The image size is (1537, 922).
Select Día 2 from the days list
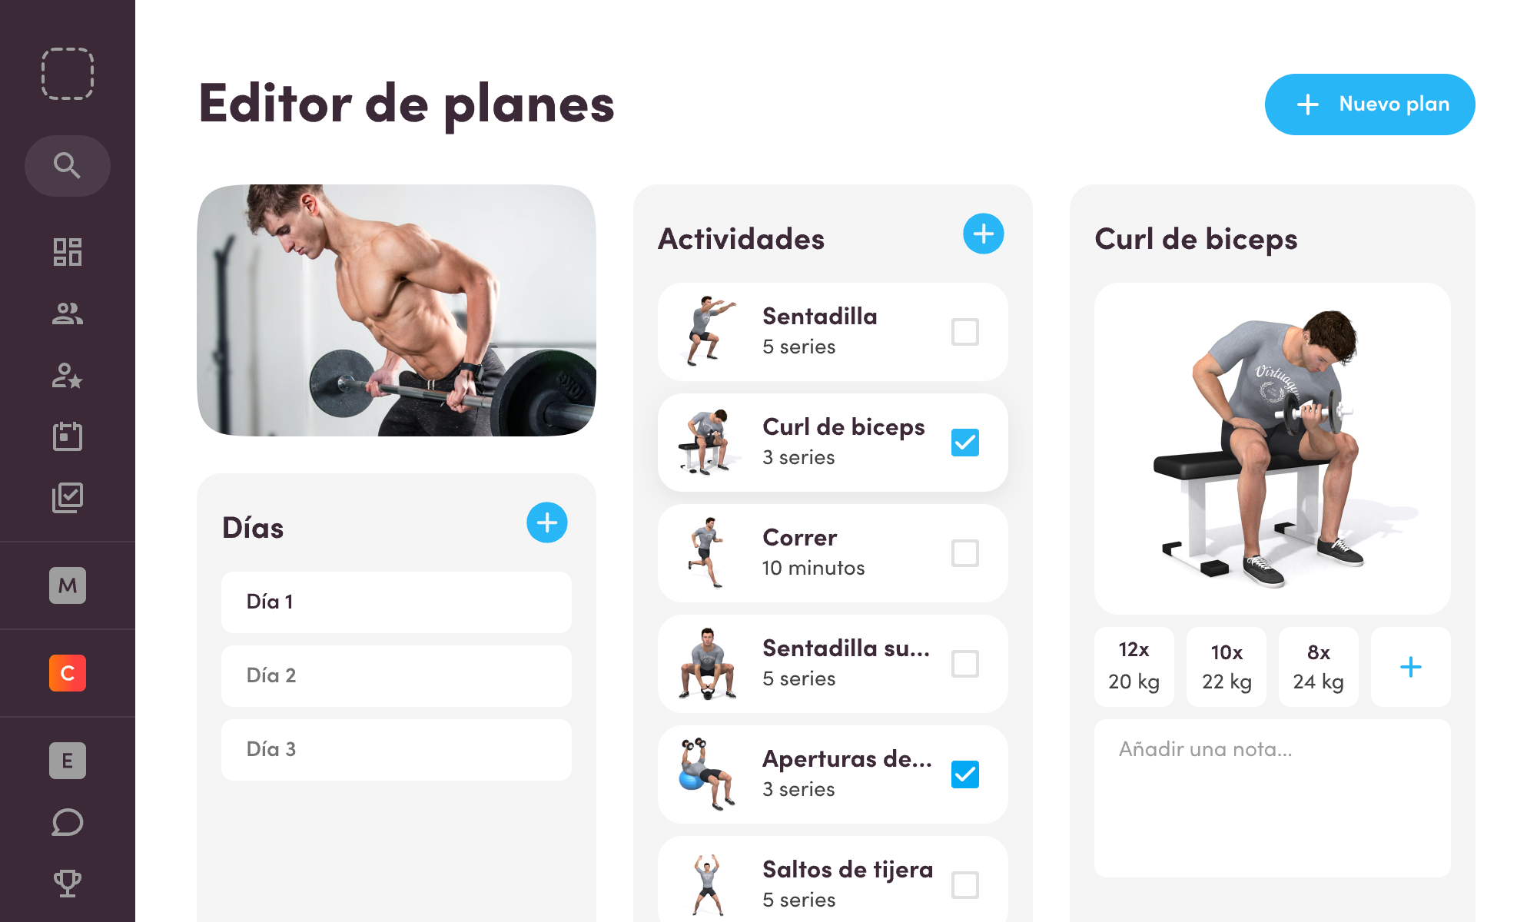coord(395,674)
